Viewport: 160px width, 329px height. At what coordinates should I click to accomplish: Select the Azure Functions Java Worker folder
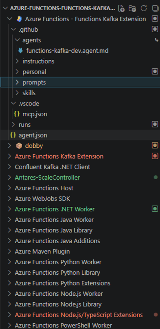pos(54,220)
